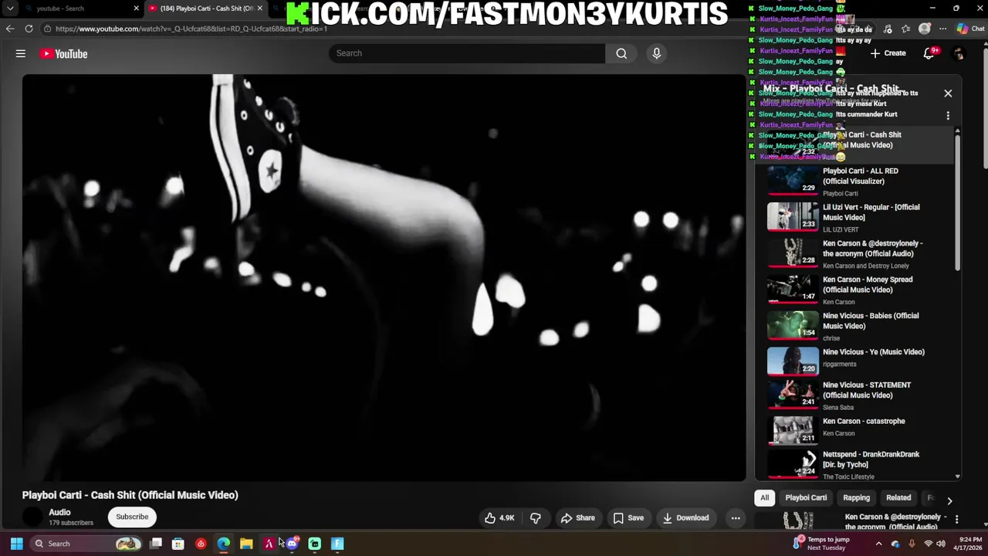
Task: Open the Audio channel name link
Action: (x=59, y=512)
